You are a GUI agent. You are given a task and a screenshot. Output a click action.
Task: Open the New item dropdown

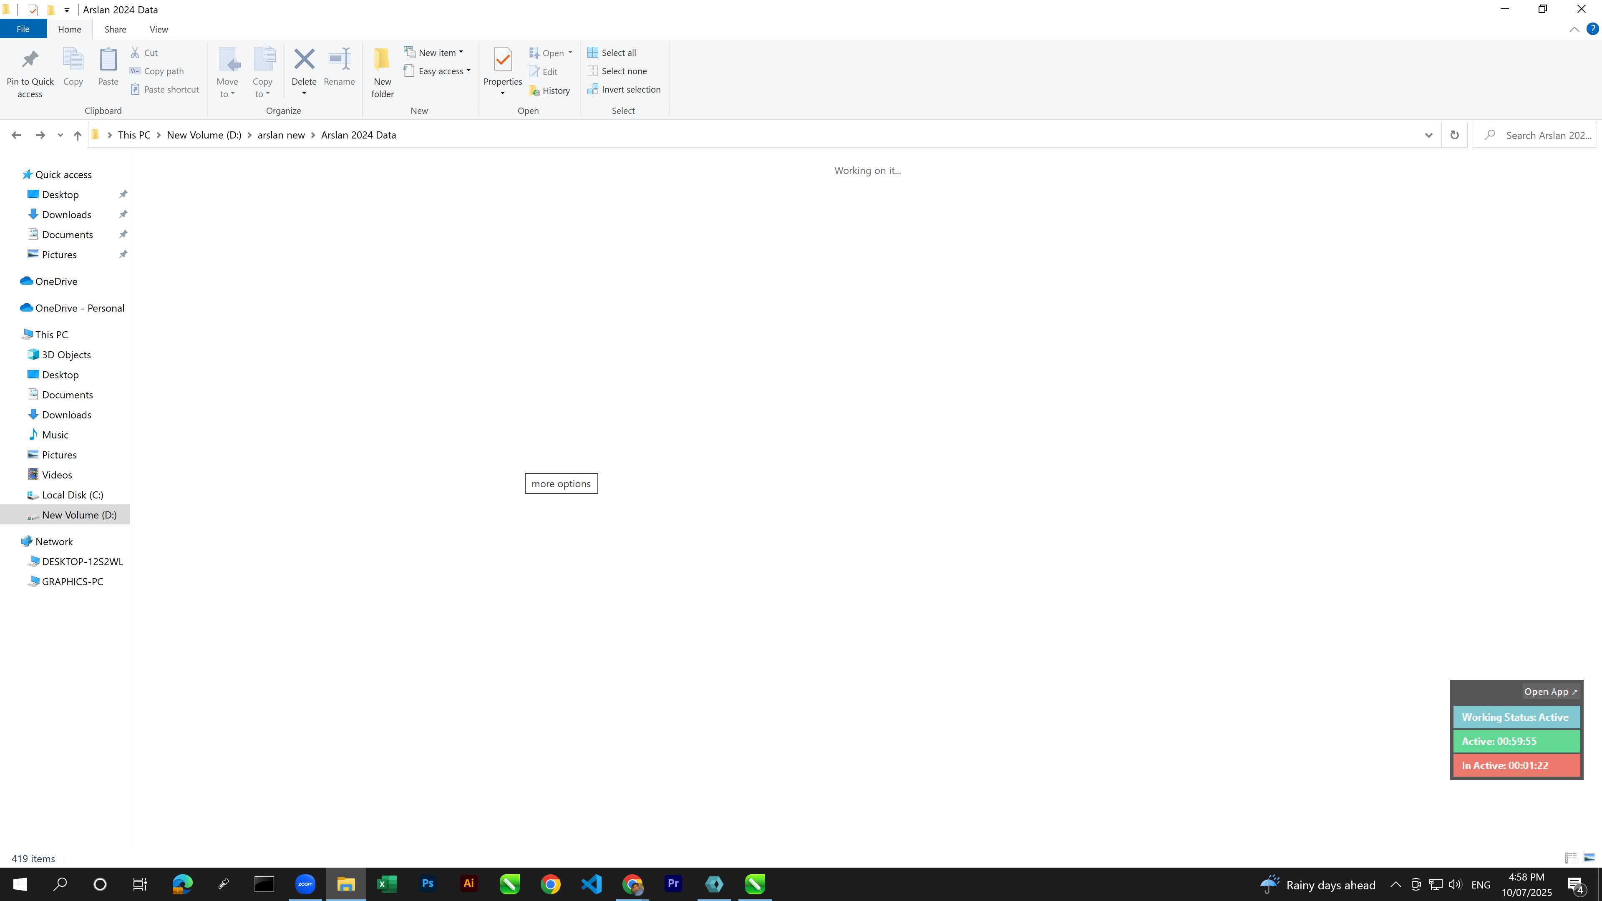click(433, 53)
